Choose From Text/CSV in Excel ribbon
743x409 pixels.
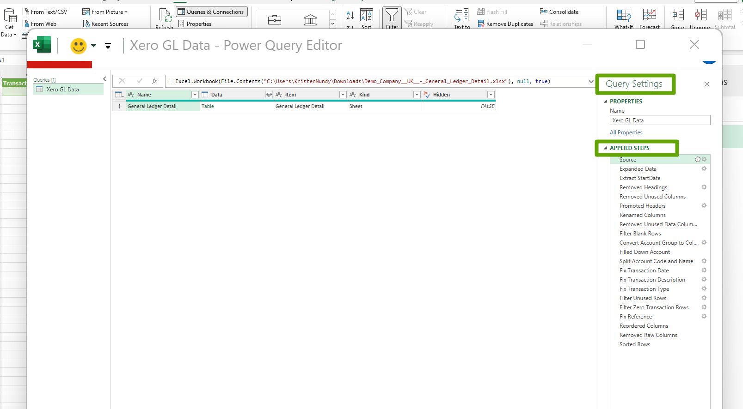pos(45,12)
